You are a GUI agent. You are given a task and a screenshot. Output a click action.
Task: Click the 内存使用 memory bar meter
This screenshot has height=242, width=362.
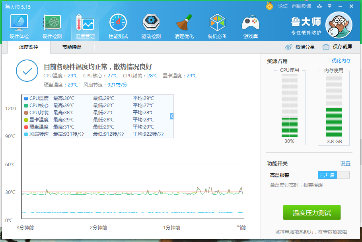334,106
